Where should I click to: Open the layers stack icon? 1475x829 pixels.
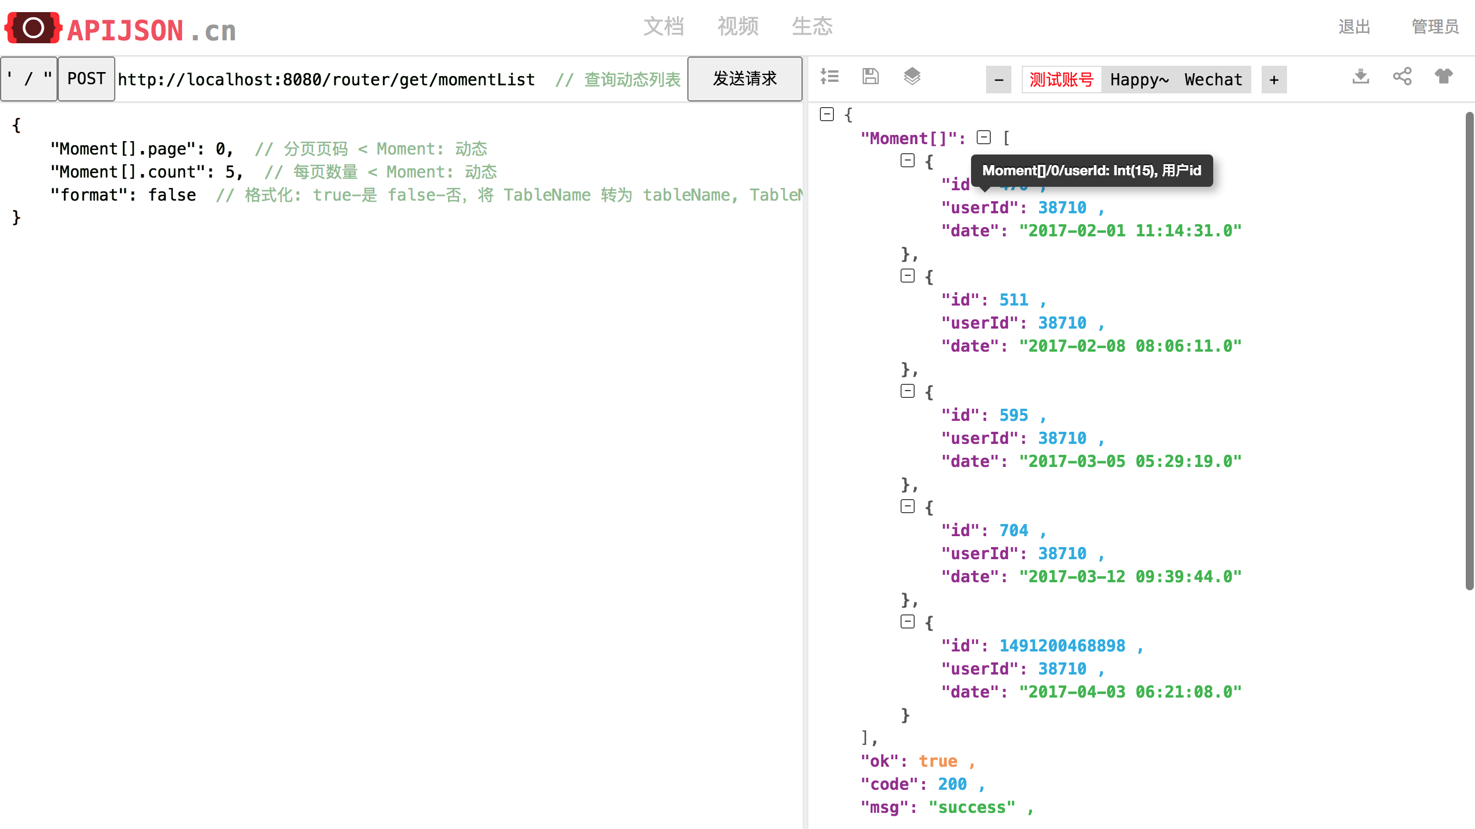coord(912,76)
